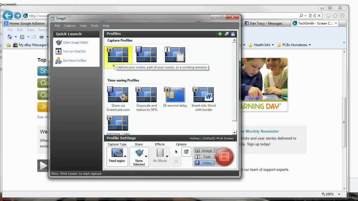Click the browser RSS feeds icon
This screenshot has height=201, width=358.
[x=22, y=37]
